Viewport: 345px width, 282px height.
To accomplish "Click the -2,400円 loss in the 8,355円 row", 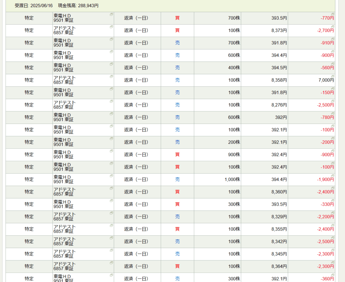I will coord(325,229).
